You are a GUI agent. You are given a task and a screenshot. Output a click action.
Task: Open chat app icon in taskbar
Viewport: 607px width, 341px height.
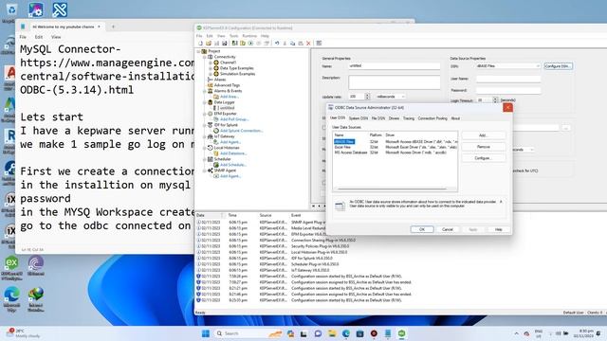pyautogui.click(x=318, y=333)
